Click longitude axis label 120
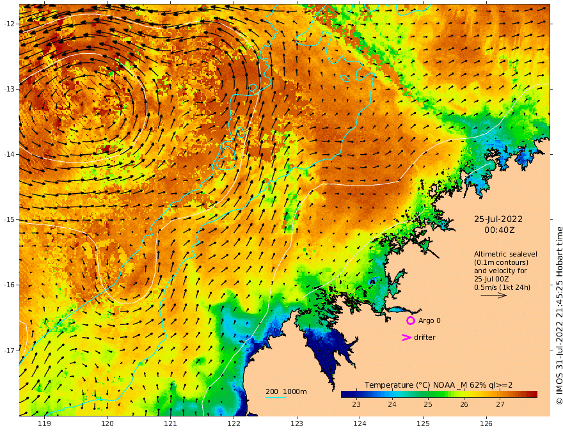563x435 pixels. pos(107,424)
